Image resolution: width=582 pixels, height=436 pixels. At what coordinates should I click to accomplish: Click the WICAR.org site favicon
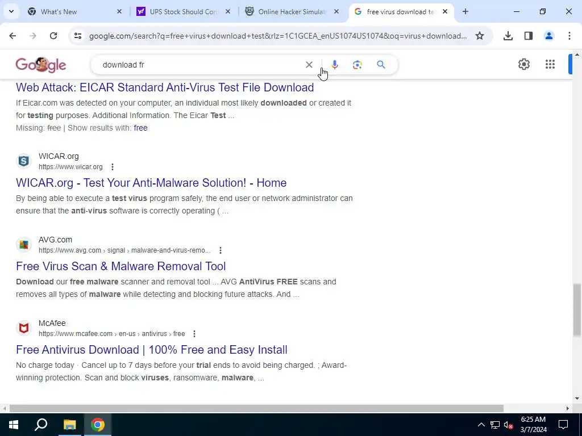click(x=24, y=161)
